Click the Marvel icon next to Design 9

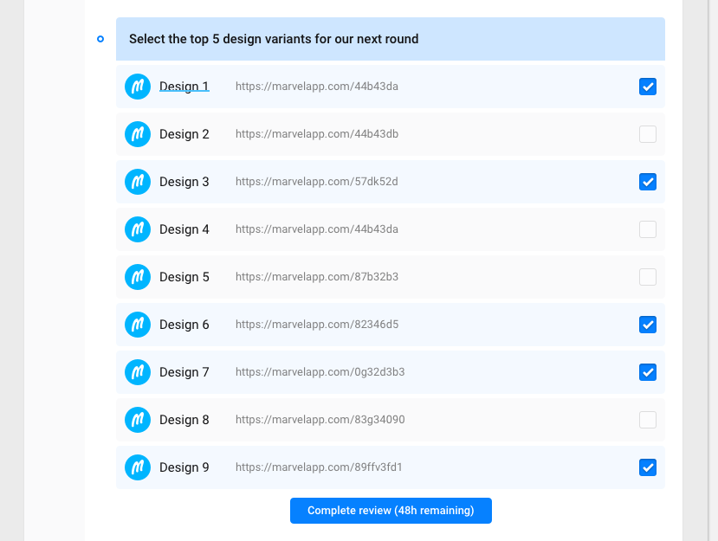click(137, 467)
